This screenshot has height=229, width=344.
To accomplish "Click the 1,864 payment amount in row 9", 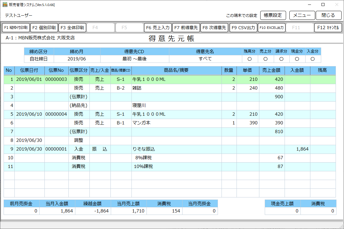I will point(297,149).
